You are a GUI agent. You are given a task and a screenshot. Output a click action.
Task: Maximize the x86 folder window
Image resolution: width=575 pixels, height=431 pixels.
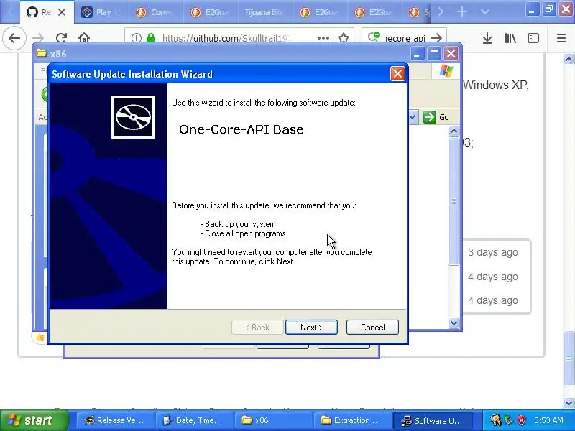434,55
